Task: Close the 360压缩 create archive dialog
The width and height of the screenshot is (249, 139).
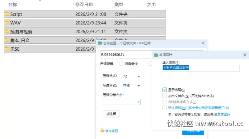Action: [x=203, y=43]
